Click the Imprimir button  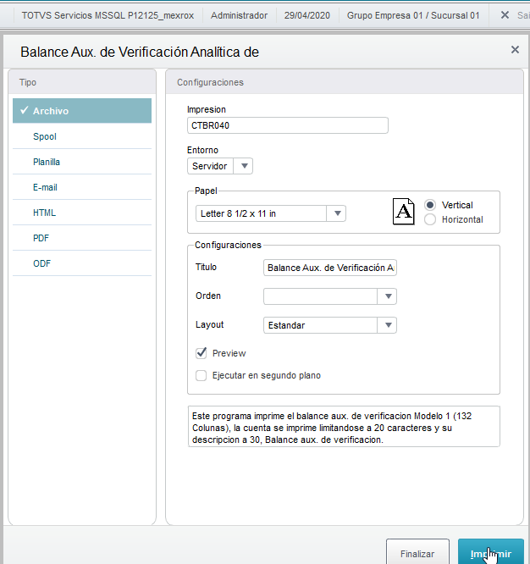[x=491, y=552]
